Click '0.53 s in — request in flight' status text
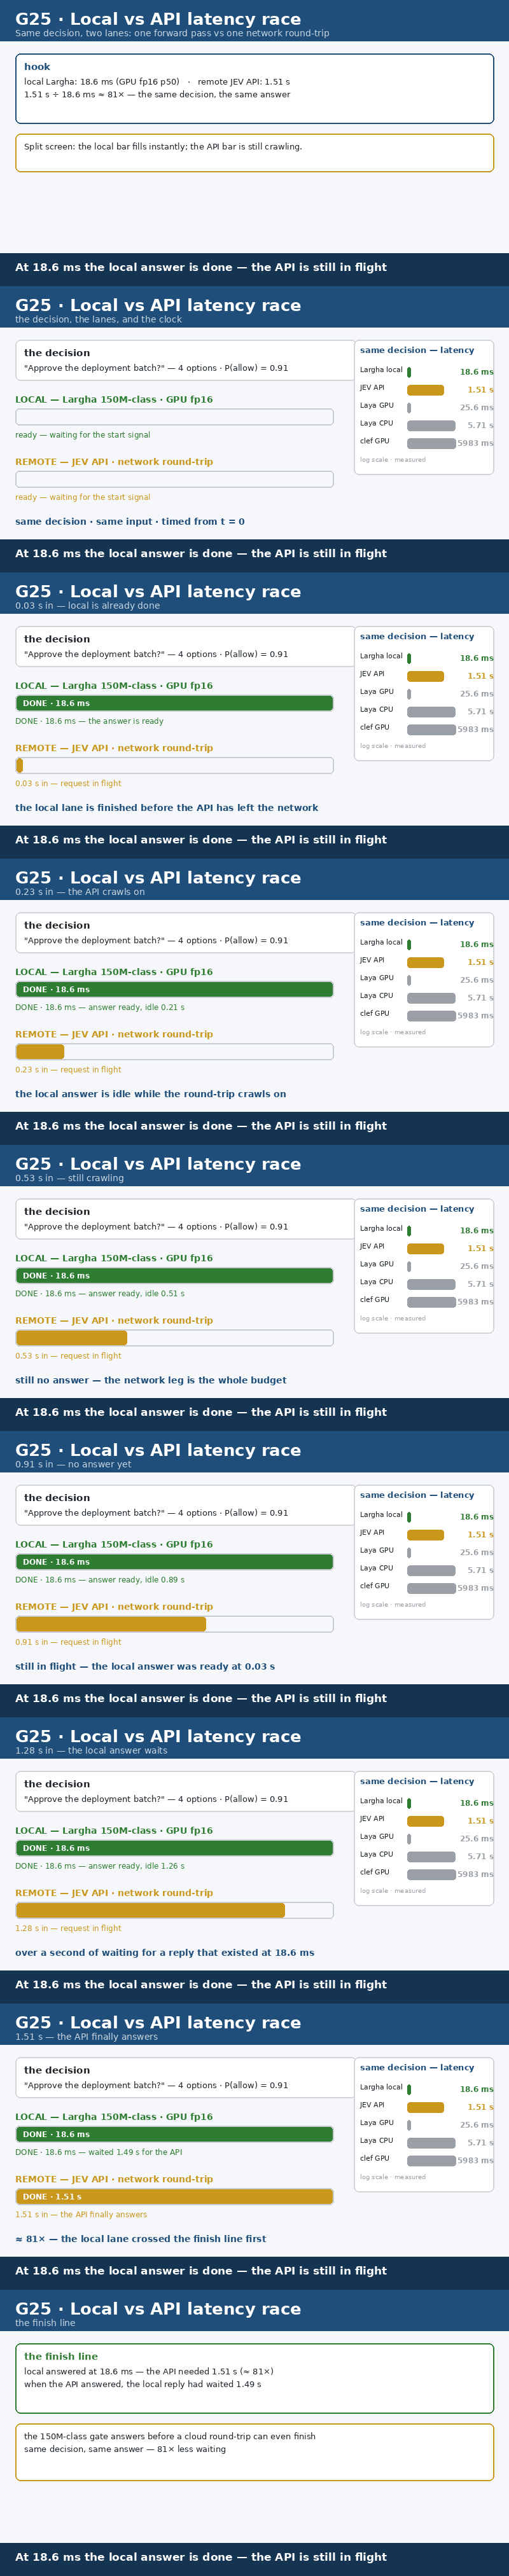The image size is (509, 2576). pyautogui.click(x=68, y=1356)
